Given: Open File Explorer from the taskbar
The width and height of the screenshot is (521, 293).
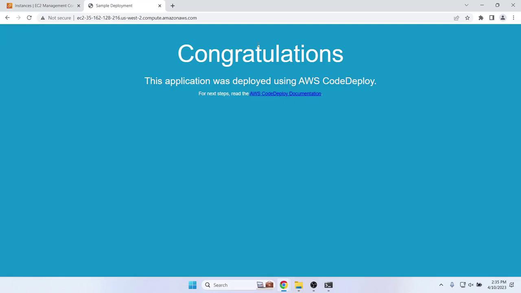Looking at the screenshot, I should (299, 285).
